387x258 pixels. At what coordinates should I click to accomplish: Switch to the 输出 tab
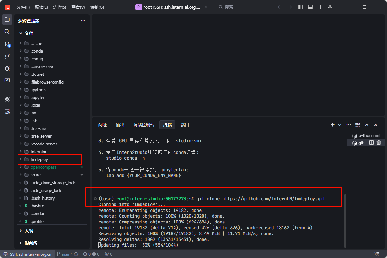[120, 125]
